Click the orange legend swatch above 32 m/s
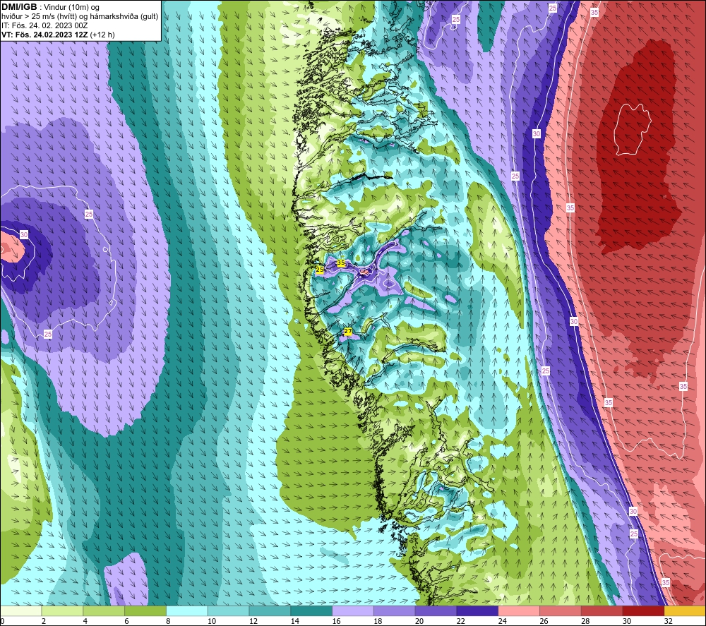Image resolution: width=706 pixels, height=626 pixels. (685, 610)
